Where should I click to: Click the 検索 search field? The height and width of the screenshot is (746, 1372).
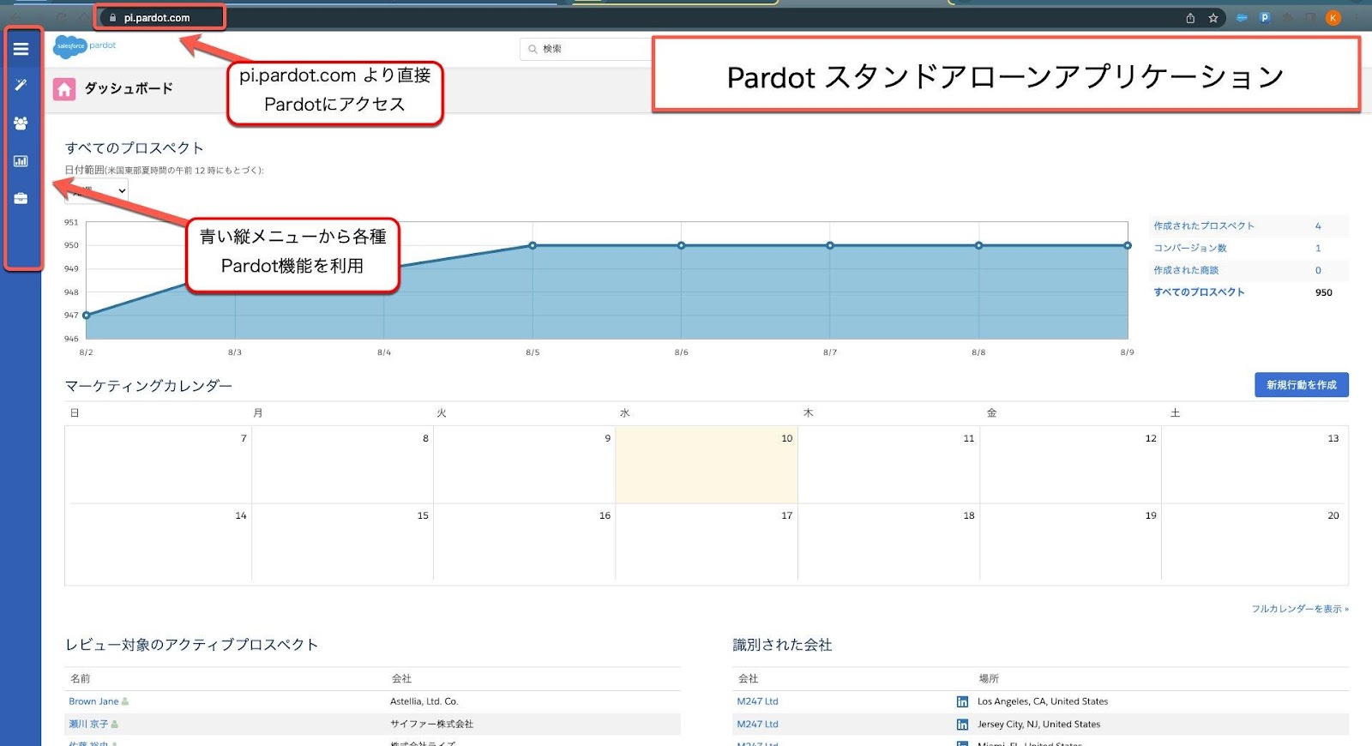587,49
